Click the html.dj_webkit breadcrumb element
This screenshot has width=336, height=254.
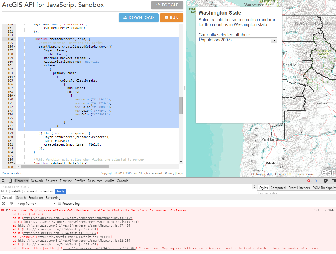point(27,191)
